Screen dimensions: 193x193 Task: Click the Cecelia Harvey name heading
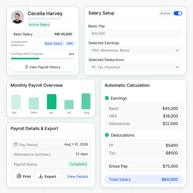coord(45,14)
